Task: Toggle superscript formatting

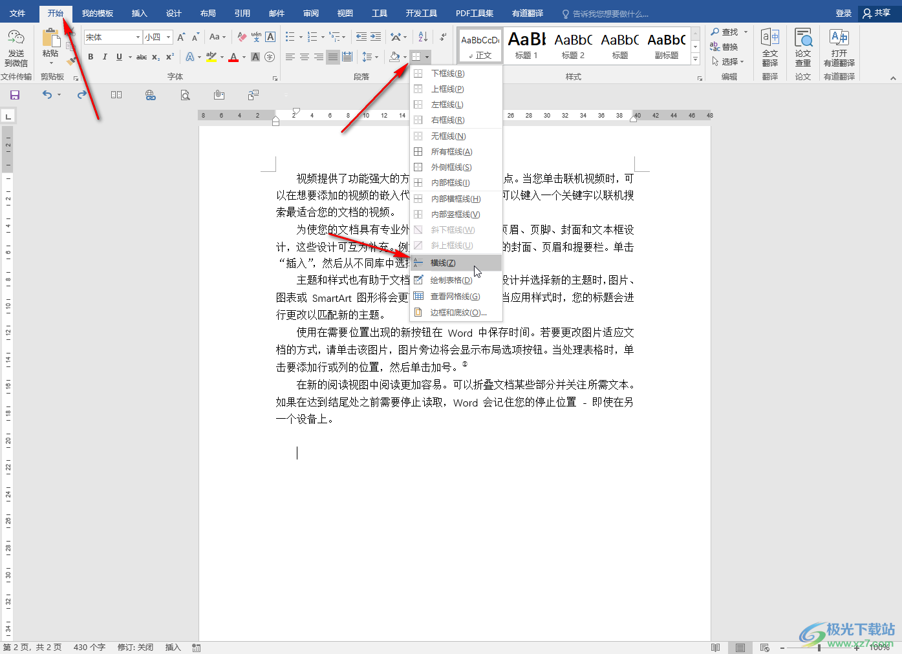Action: click(169, 57)
